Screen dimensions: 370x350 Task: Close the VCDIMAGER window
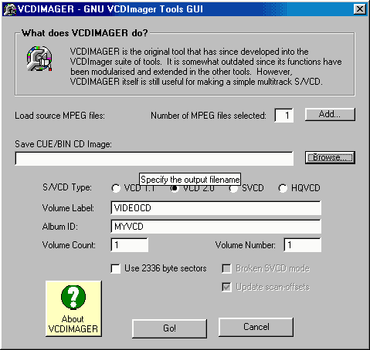tap(360, 9)
